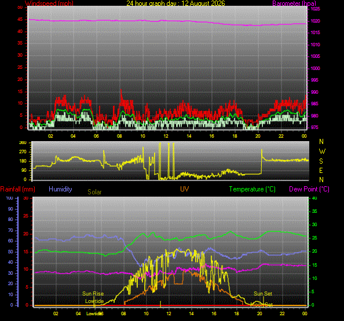Click the green temperature scale value 35

coord(314,212)
